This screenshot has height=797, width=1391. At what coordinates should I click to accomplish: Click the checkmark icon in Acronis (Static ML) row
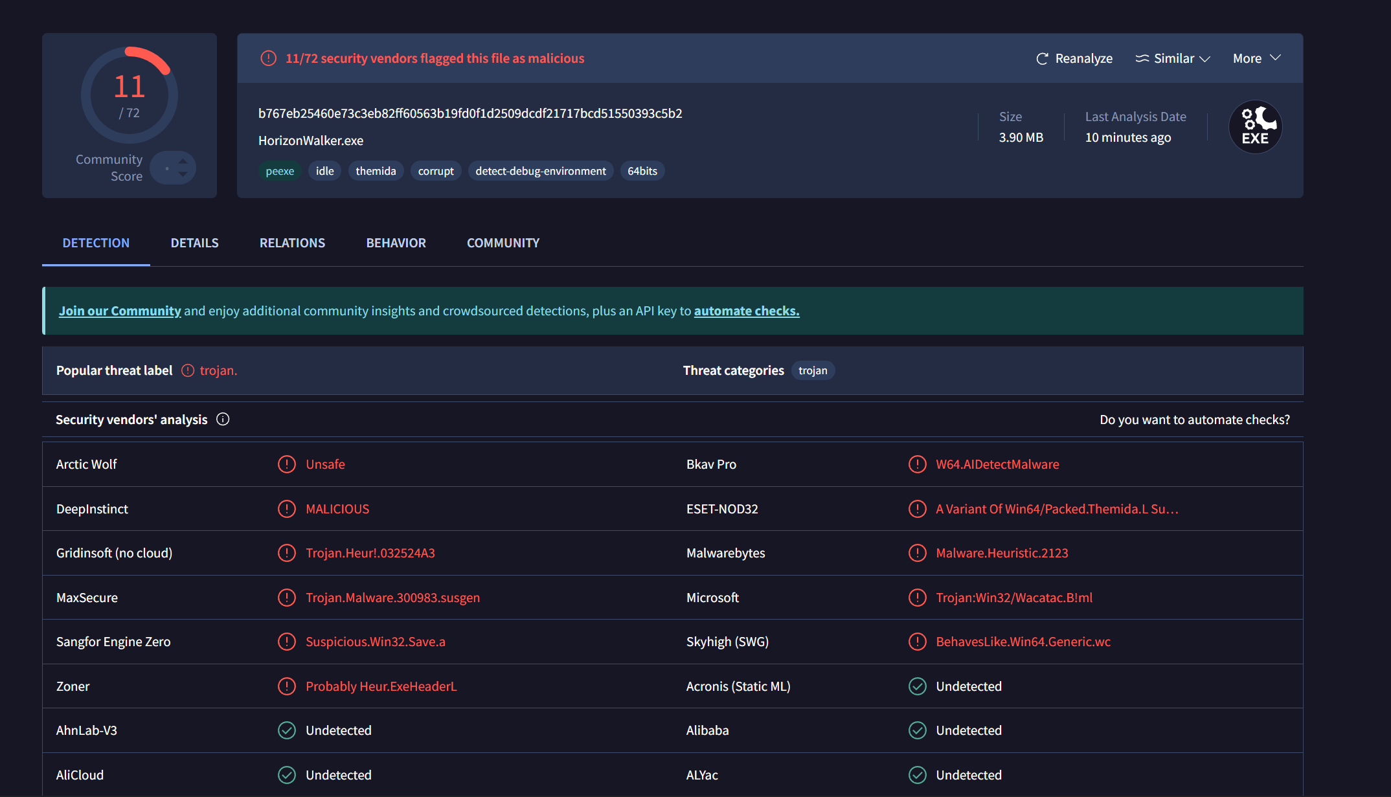[918, 686]
